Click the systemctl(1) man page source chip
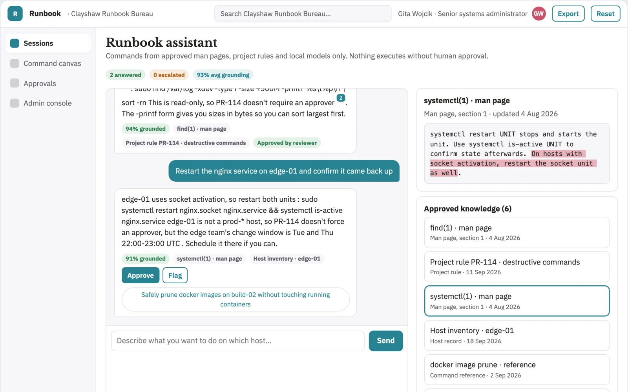This screenshot has height=392, width=628. point(209,259)
